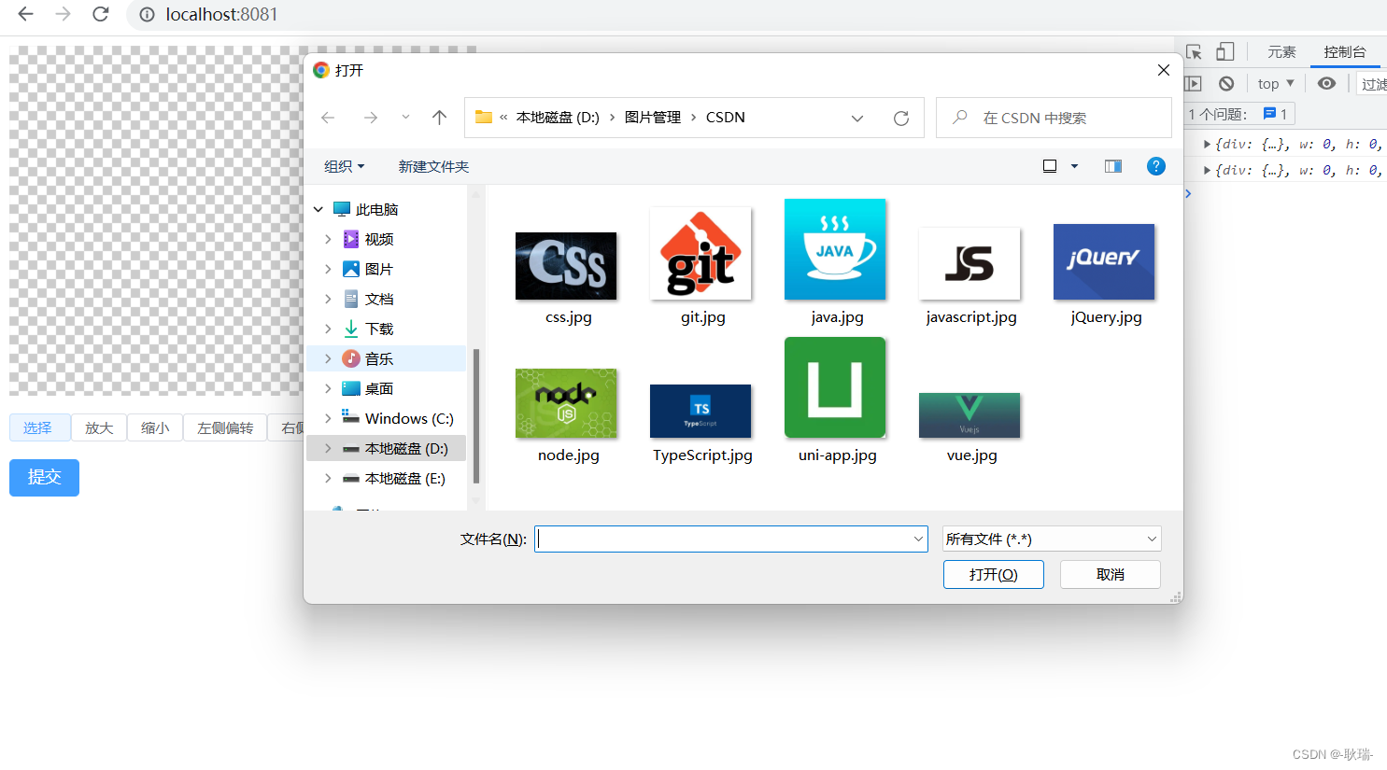Expand the 本地磁盘 (D:) node
Viewport: 1387px width, 770px height.
point(328,449)
